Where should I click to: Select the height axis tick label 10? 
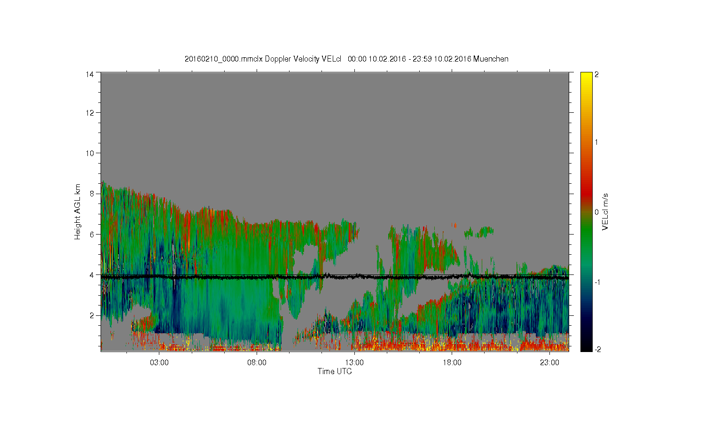(89, 153)
